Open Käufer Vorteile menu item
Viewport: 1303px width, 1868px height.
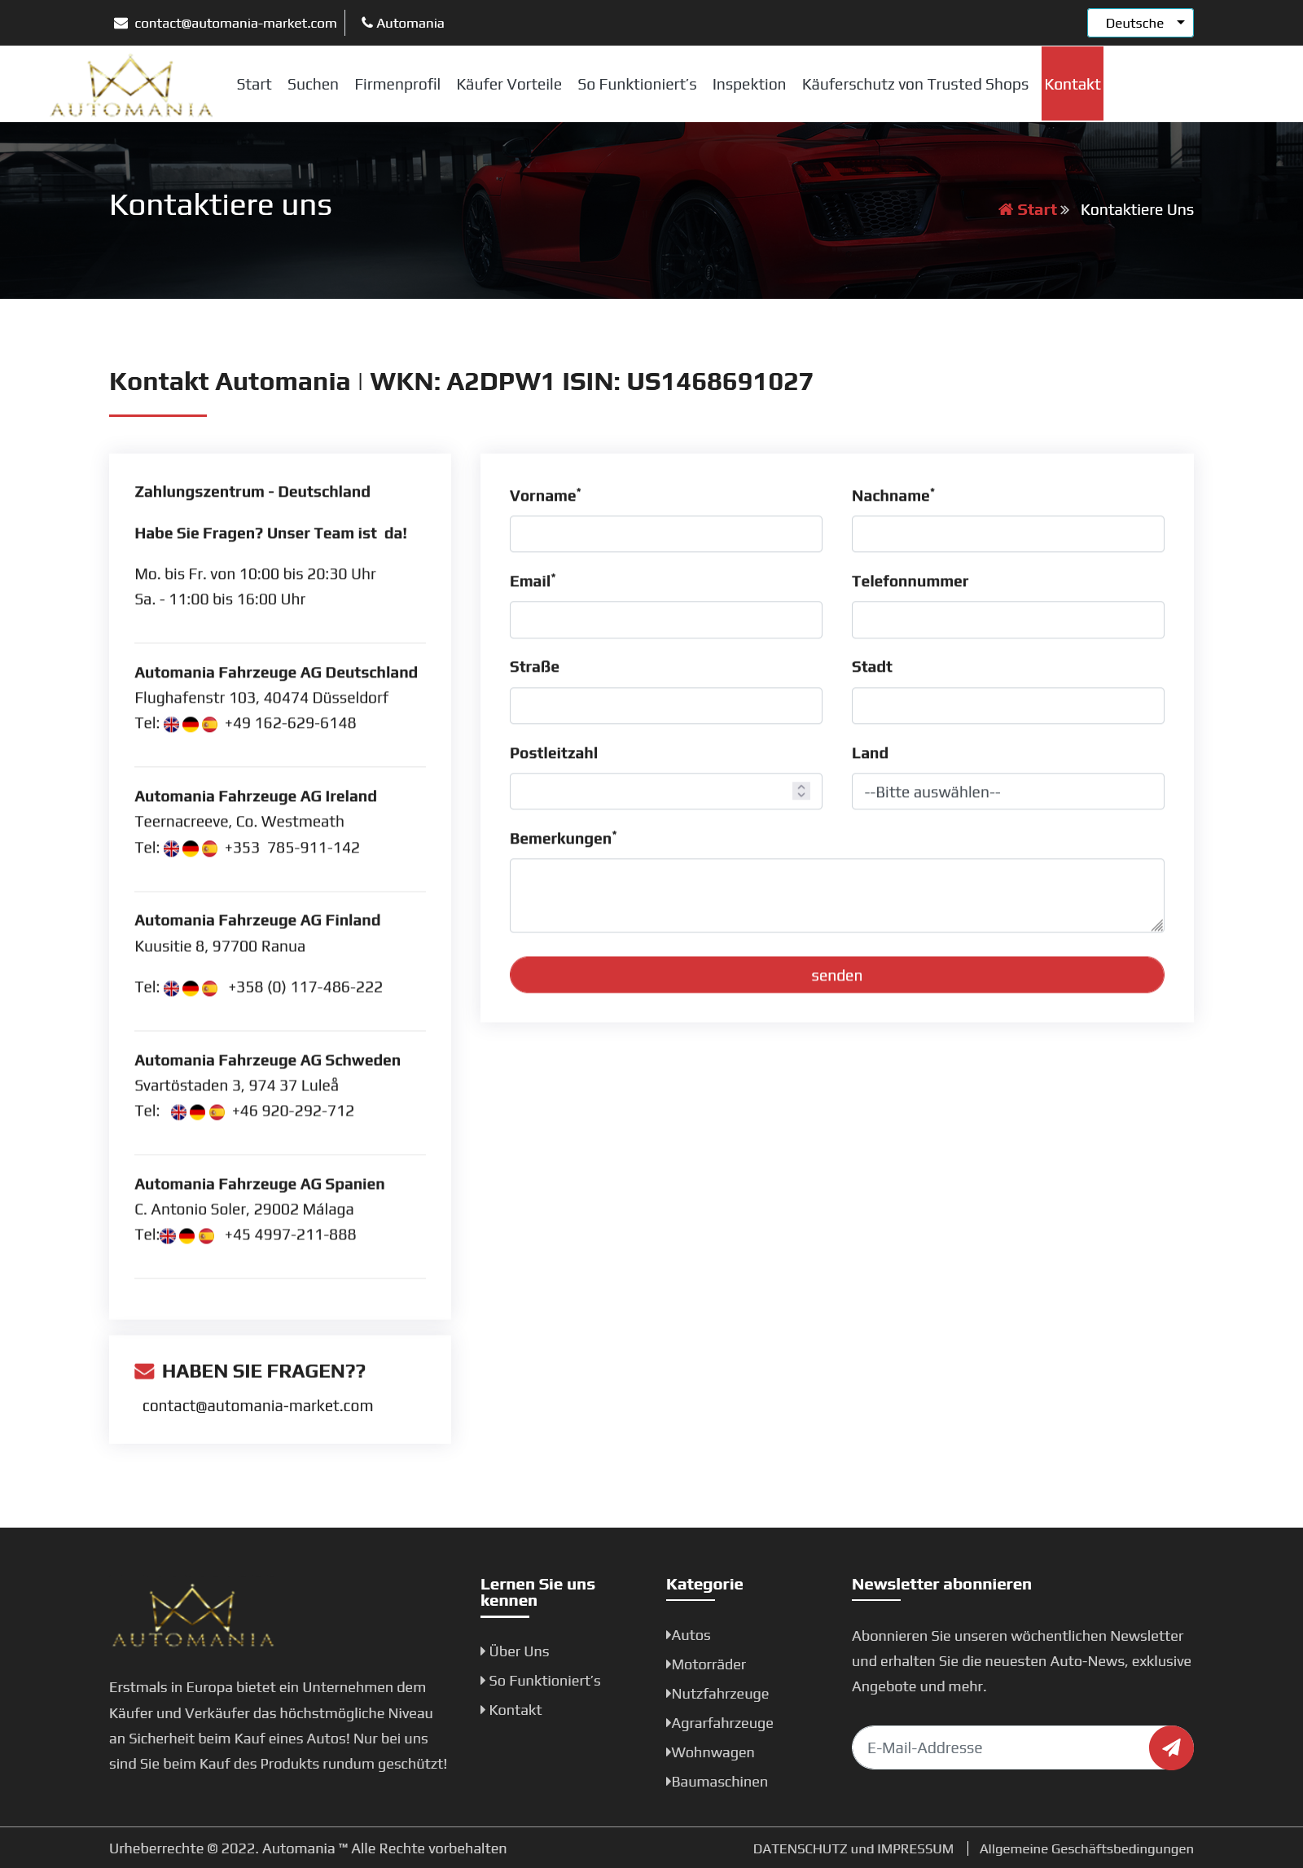click(x=509, y=84)
